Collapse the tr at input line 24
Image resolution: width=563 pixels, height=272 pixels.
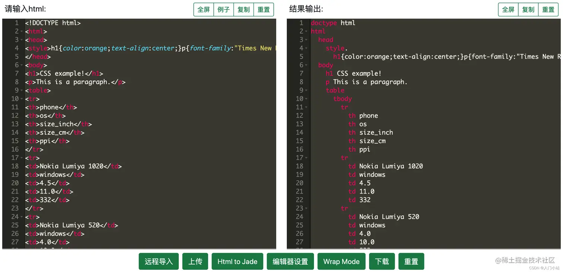[22, 217]
